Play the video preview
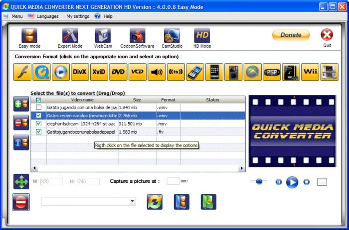The width and height of the screenshot is (349, 230). pyautogui.click(x=292, y=182)
